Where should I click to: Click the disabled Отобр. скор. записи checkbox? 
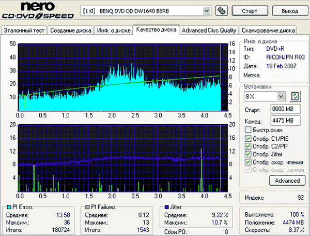(x=248, y=170)
